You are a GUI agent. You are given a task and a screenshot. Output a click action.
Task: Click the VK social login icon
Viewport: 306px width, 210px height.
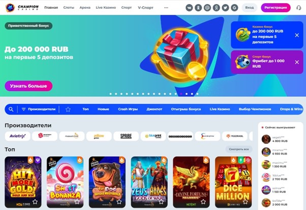[189, 8]
